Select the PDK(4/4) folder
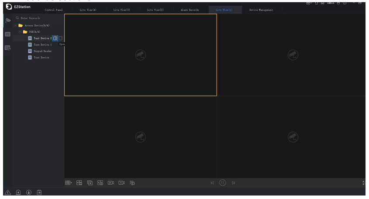The image size is (369, 199). pos(34,32)
